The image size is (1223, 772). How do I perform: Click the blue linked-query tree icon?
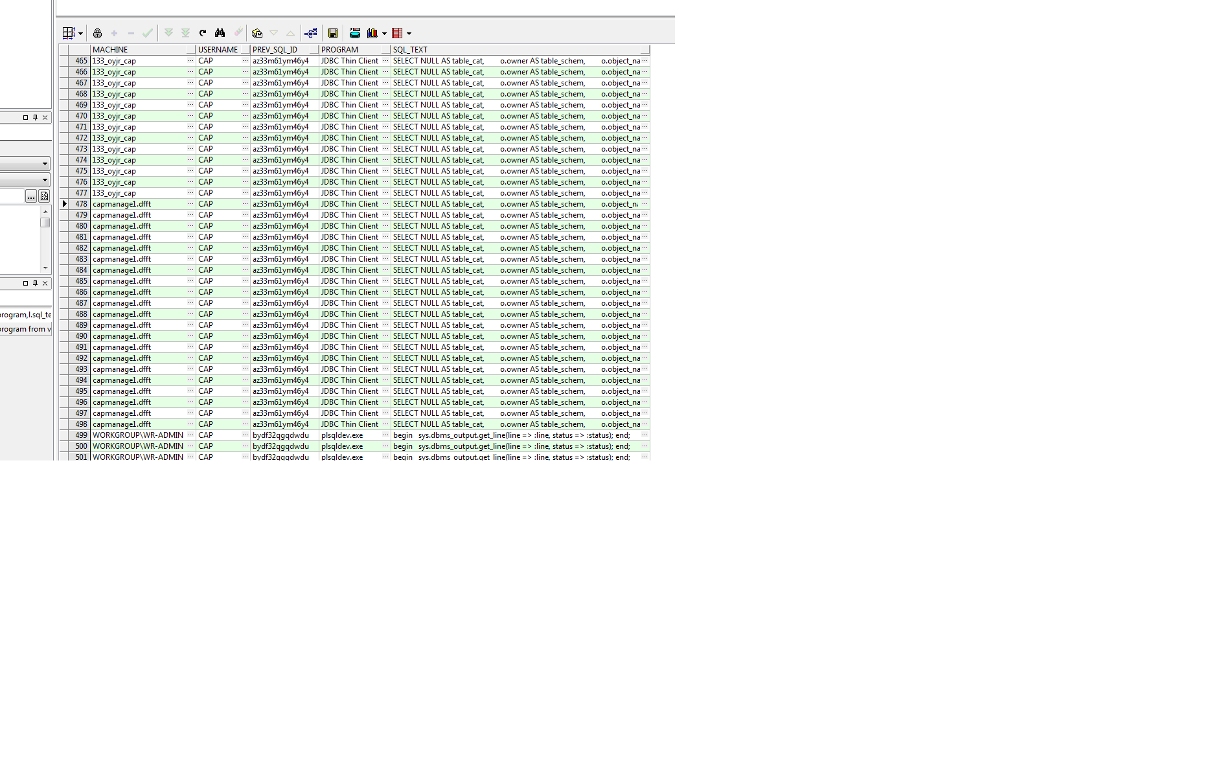tap(311, 33)
